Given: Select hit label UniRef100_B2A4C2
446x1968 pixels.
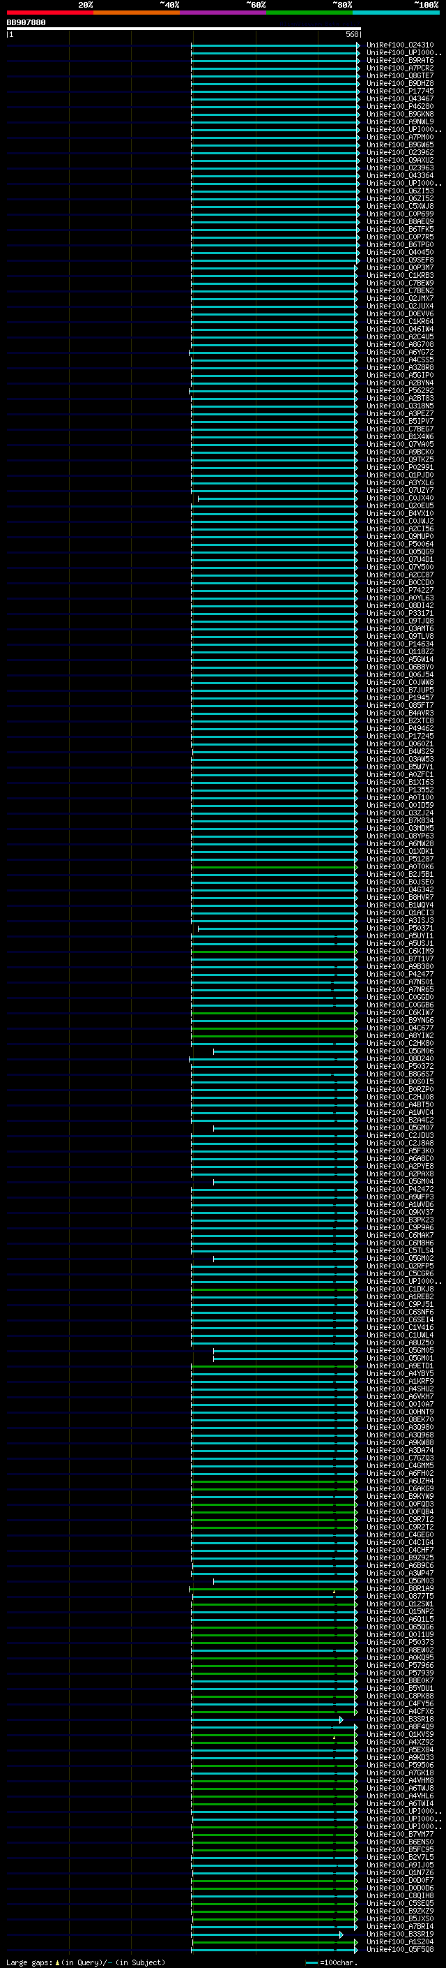Looking at the screenshot, I should coord(400,1120).
